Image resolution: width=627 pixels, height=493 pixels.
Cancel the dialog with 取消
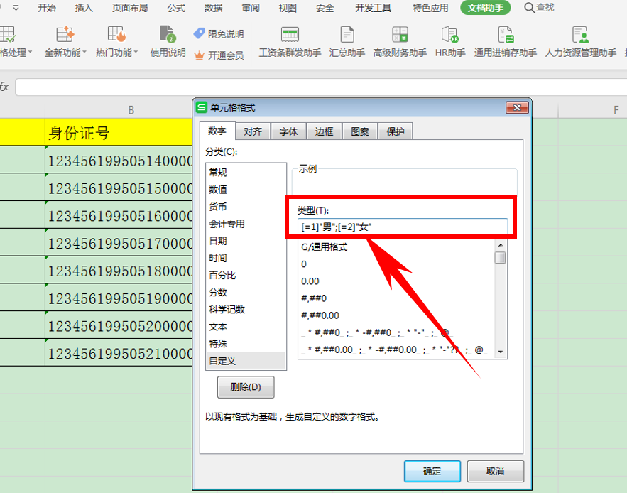click(x=496, y=471)
